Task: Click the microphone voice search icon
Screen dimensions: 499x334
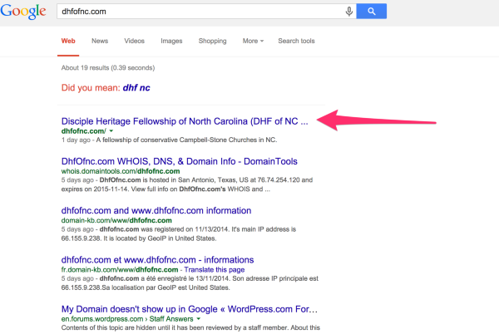Action: pyautogui.click(x=348, y=11)
